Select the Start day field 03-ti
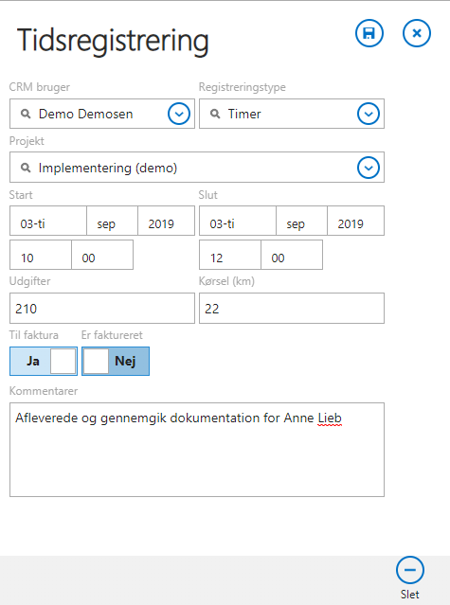 point(48,221)
